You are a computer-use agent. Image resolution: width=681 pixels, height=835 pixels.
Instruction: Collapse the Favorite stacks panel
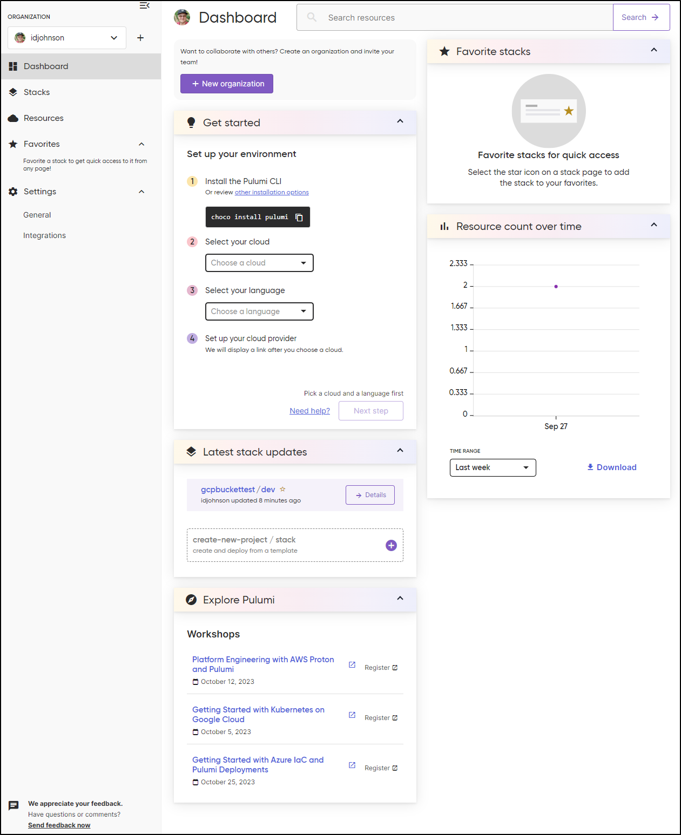pos(654,50)
